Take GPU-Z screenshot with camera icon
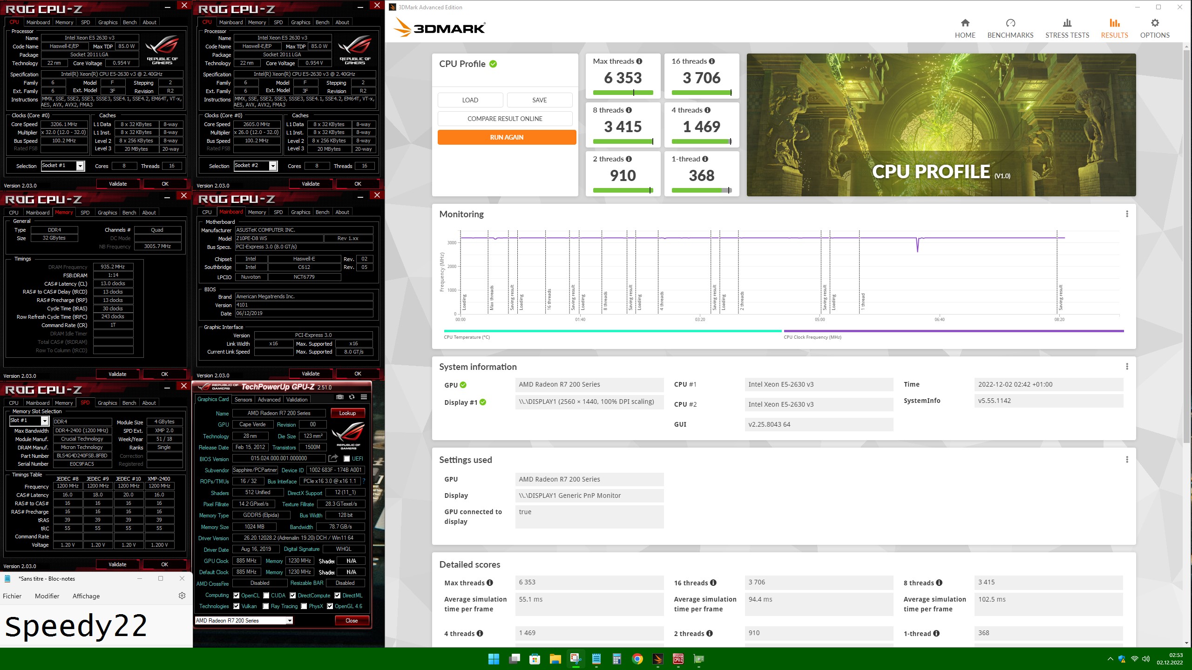This screenshot has height=670, width=1192. pos(340,397)
